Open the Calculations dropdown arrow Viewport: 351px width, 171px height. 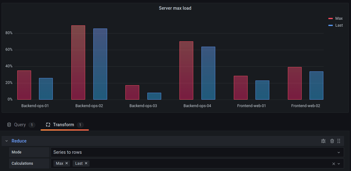click(x=339, y=164)
